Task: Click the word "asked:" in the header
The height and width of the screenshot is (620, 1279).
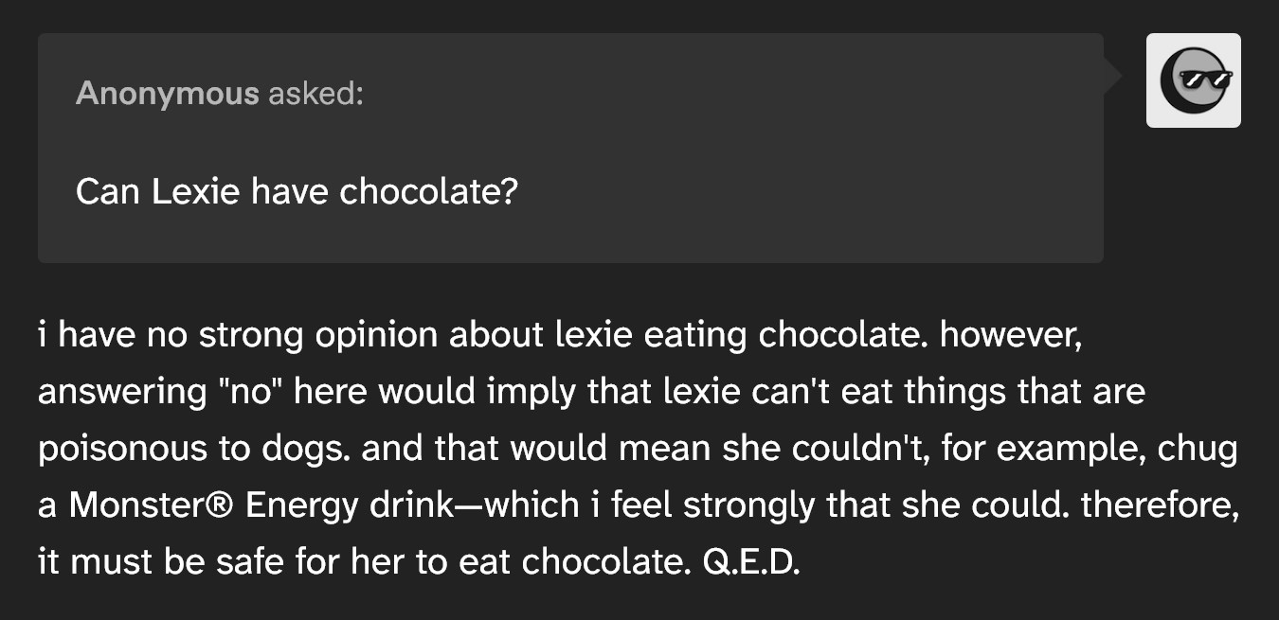Action: tap(315, 93)
